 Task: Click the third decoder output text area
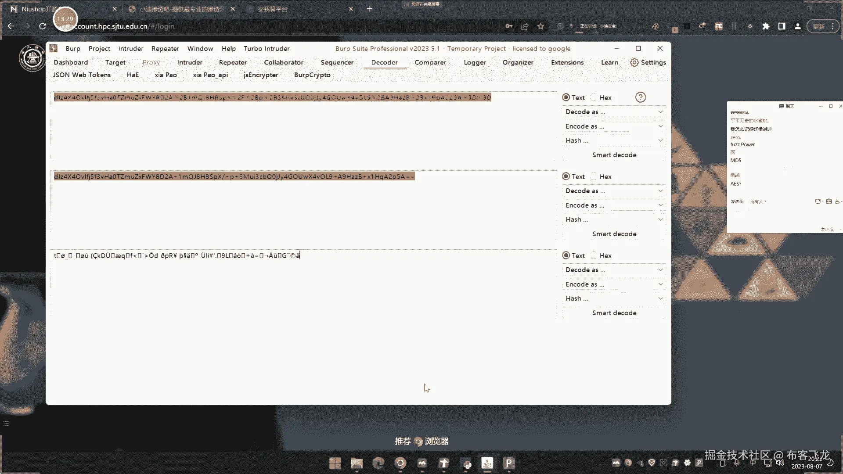point(303,281)
